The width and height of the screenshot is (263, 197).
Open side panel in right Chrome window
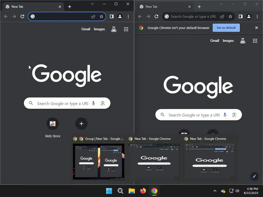[x=240, y=16]
